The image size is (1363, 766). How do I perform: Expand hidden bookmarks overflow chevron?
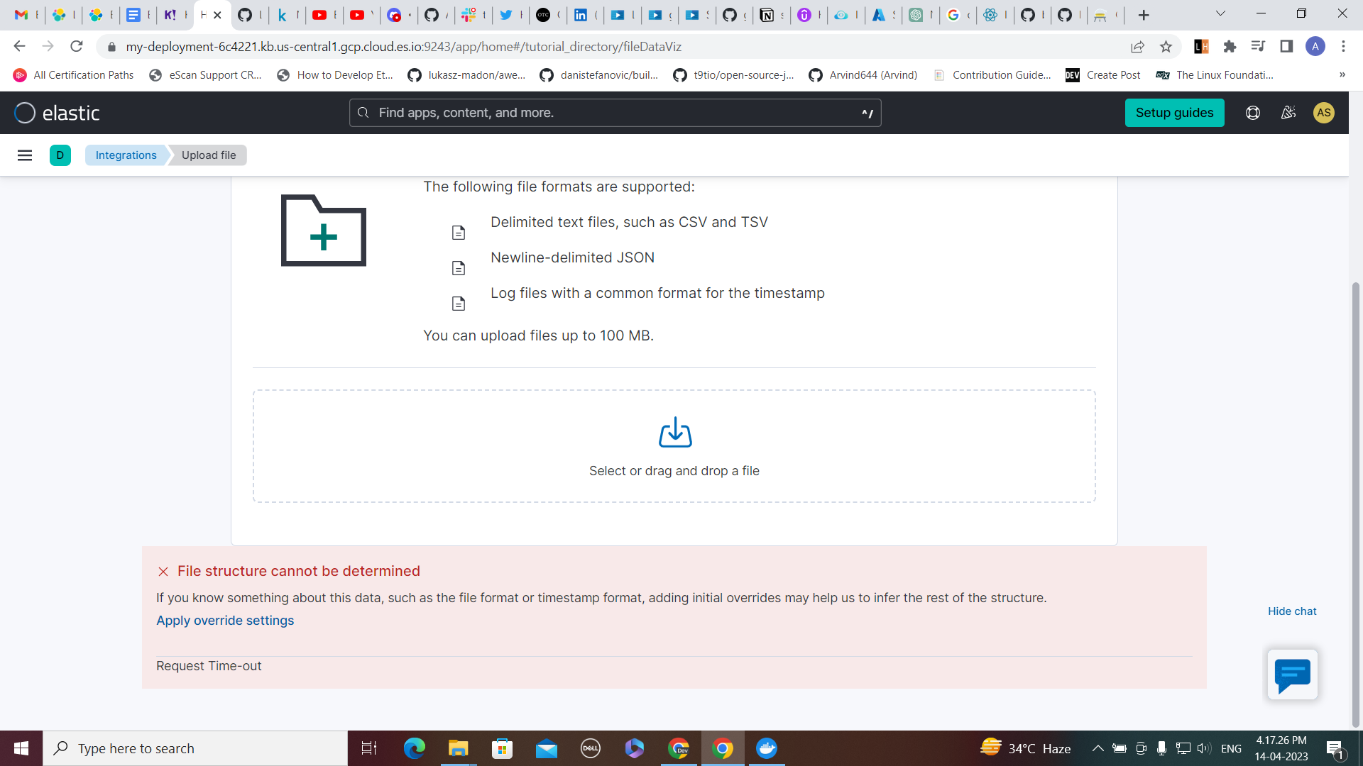pos(1342,75)
